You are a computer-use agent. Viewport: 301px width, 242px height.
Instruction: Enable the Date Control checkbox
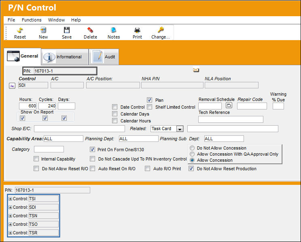[114, 107]
